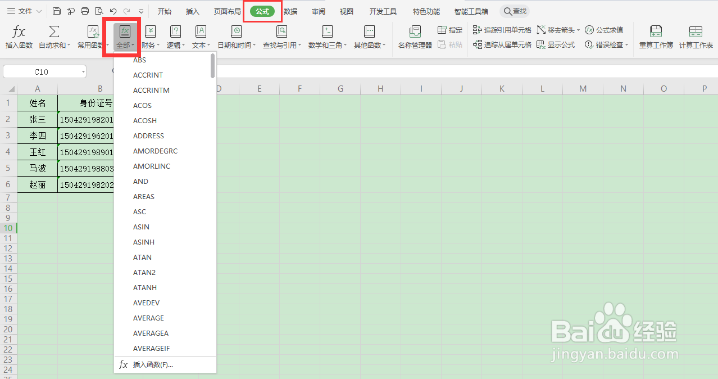Switch to the 插入 (Insert) tab
This screenshot has height=379, width=718.
(x=193, y=11)
